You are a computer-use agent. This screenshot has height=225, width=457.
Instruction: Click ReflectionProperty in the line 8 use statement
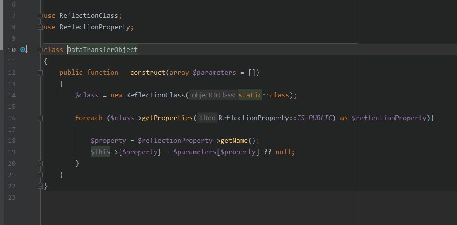click(x=94, y=27)
